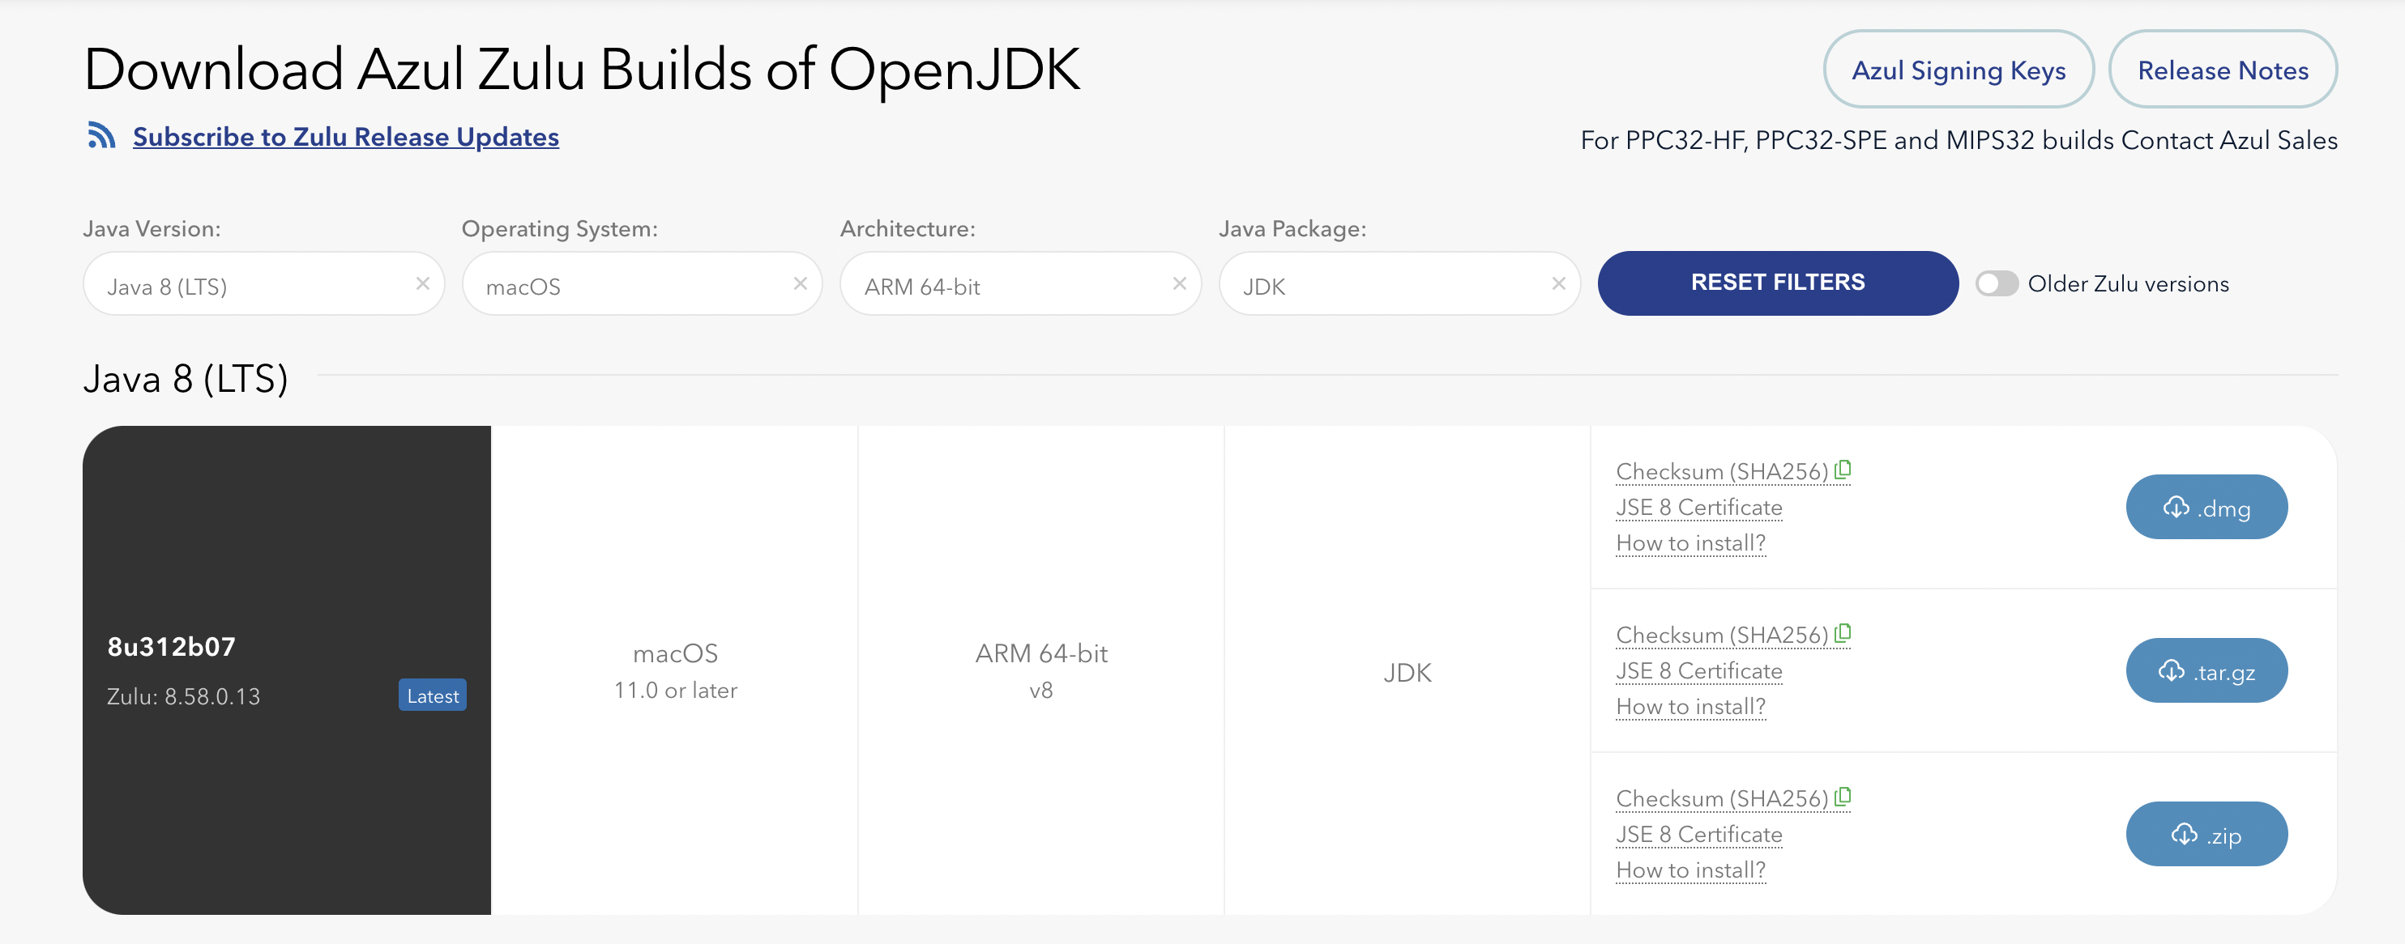The height and width of the screenshot is (944, 2405).
Task: Copy checksum icon in .tar.gz row
Action: pyautogui.click(x=1843, y=633)
